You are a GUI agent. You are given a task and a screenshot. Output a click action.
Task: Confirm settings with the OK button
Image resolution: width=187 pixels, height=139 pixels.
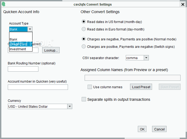coord(142,129)
